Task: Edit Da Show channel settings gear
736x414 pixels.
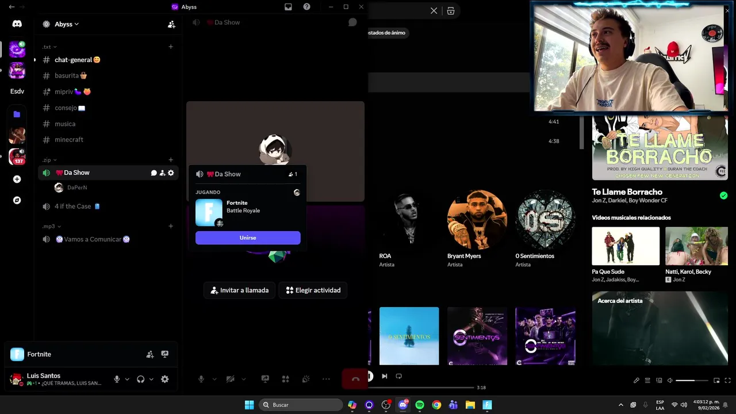Action: (171, 172)
